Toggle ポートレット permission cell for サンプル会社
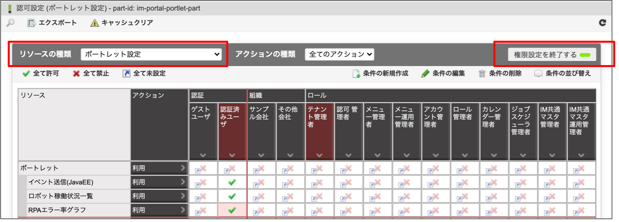Screen dimensions: 619x222 pos(261,168)
